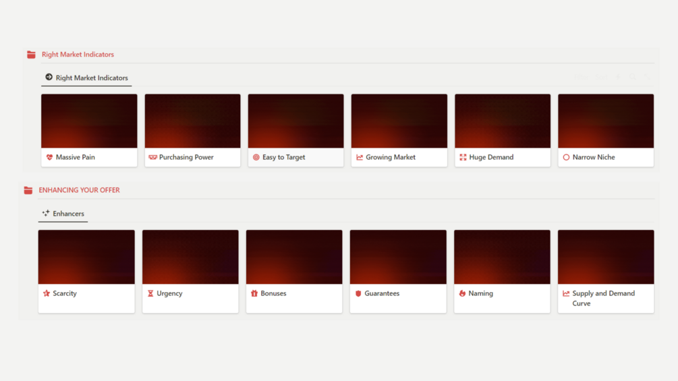Open the Guarantees card title
The image size is (678, 381).
tap(382, 293)
